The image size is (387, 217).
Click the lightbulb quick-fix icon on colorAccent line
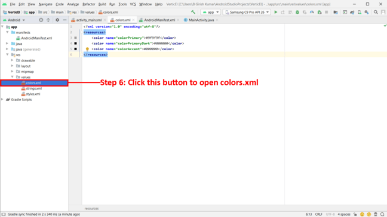point(87,49)
